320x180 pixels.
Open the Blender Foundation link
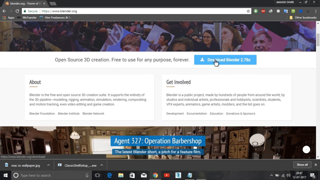pos(42,113)
